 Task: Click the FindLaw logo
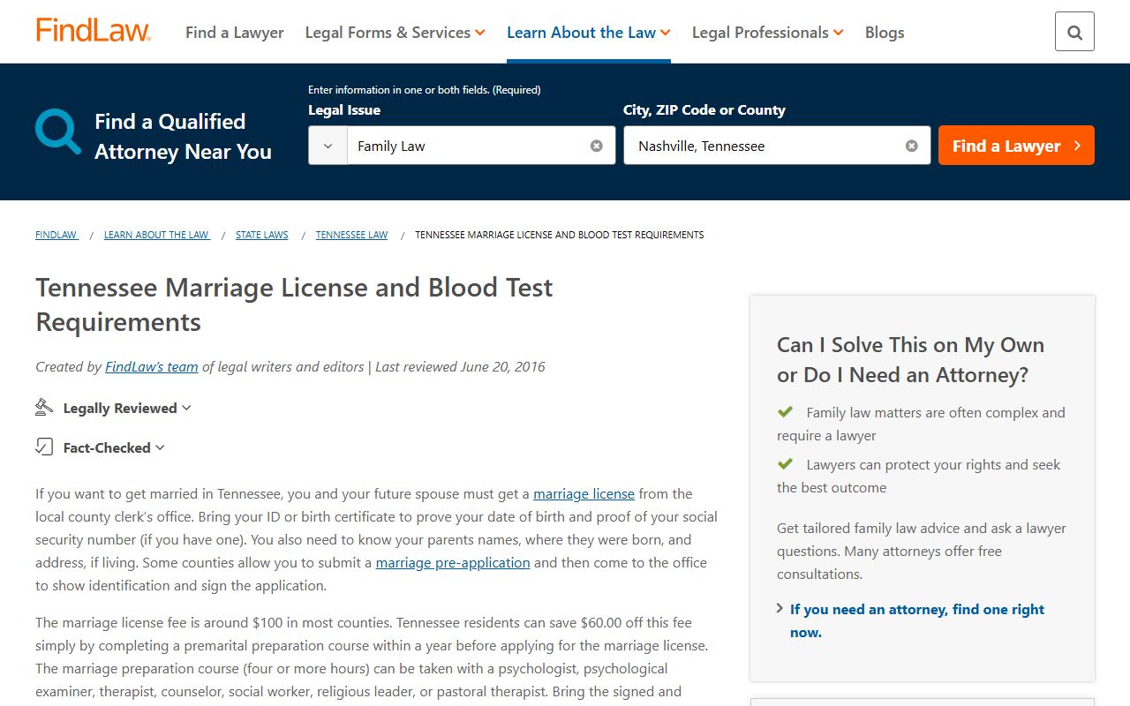(x=93, y=31)
